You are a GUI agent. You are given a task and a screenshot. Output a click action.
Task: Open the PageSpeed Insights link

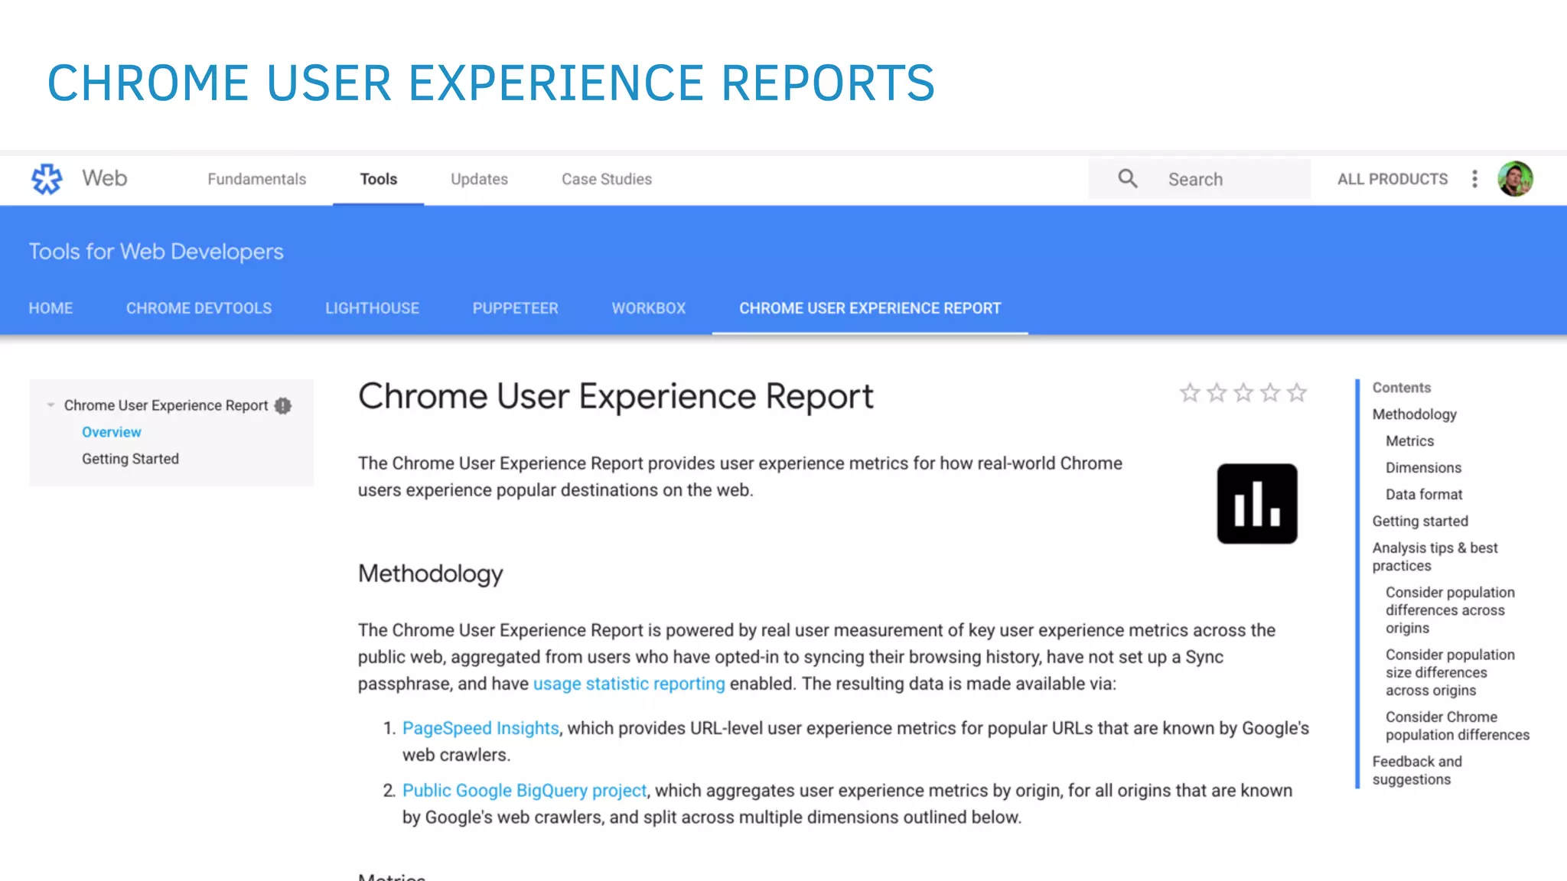[x=481, y=728]
